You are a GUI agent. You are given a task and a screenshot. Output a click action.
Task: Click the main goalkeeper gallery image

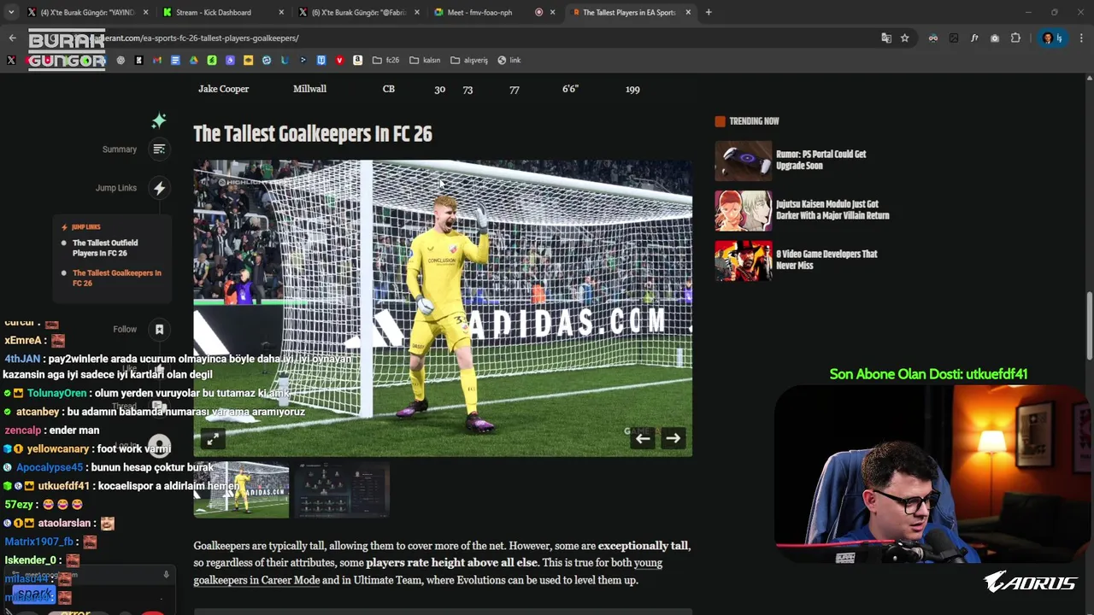[x=443, y=307]
